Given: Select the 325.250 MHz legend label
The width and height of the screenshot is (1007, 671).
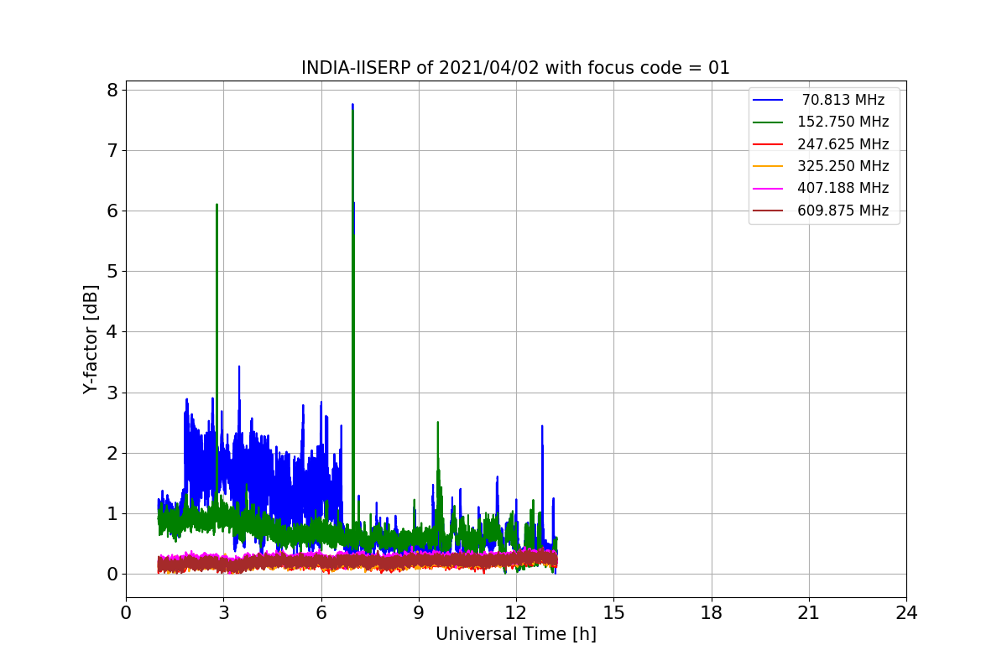Looking at the screenshot, I should (x=843, y=166).
